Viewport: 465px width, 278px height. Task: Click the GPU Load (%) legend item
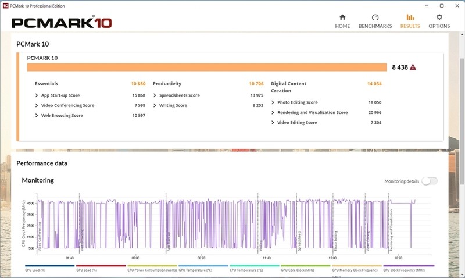101,268
